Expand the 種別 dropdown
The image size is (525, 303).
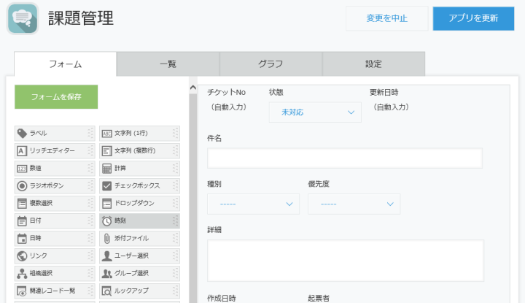253,204
